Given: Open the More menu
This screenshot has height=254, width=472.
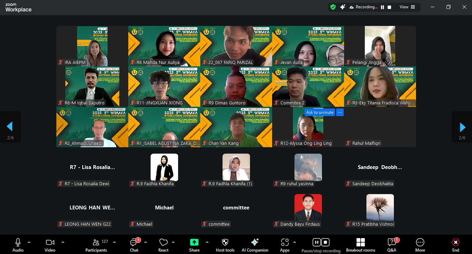Looking at the screenshot, I should pyautogui.click(x=420, y=245).
